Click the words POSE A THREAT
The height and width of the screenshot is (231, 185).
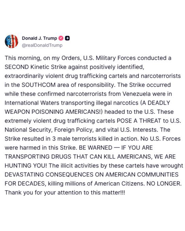pos(139,121)
